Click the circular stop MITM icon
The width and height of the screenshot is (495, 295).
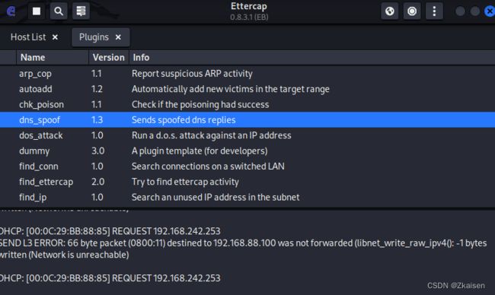412,11
